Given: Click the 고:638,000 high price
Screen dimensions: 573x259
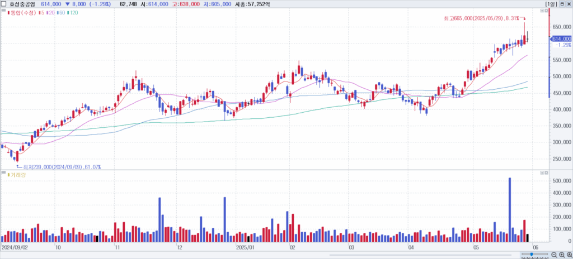Looking at the screenshot, I should coord(185,4).
